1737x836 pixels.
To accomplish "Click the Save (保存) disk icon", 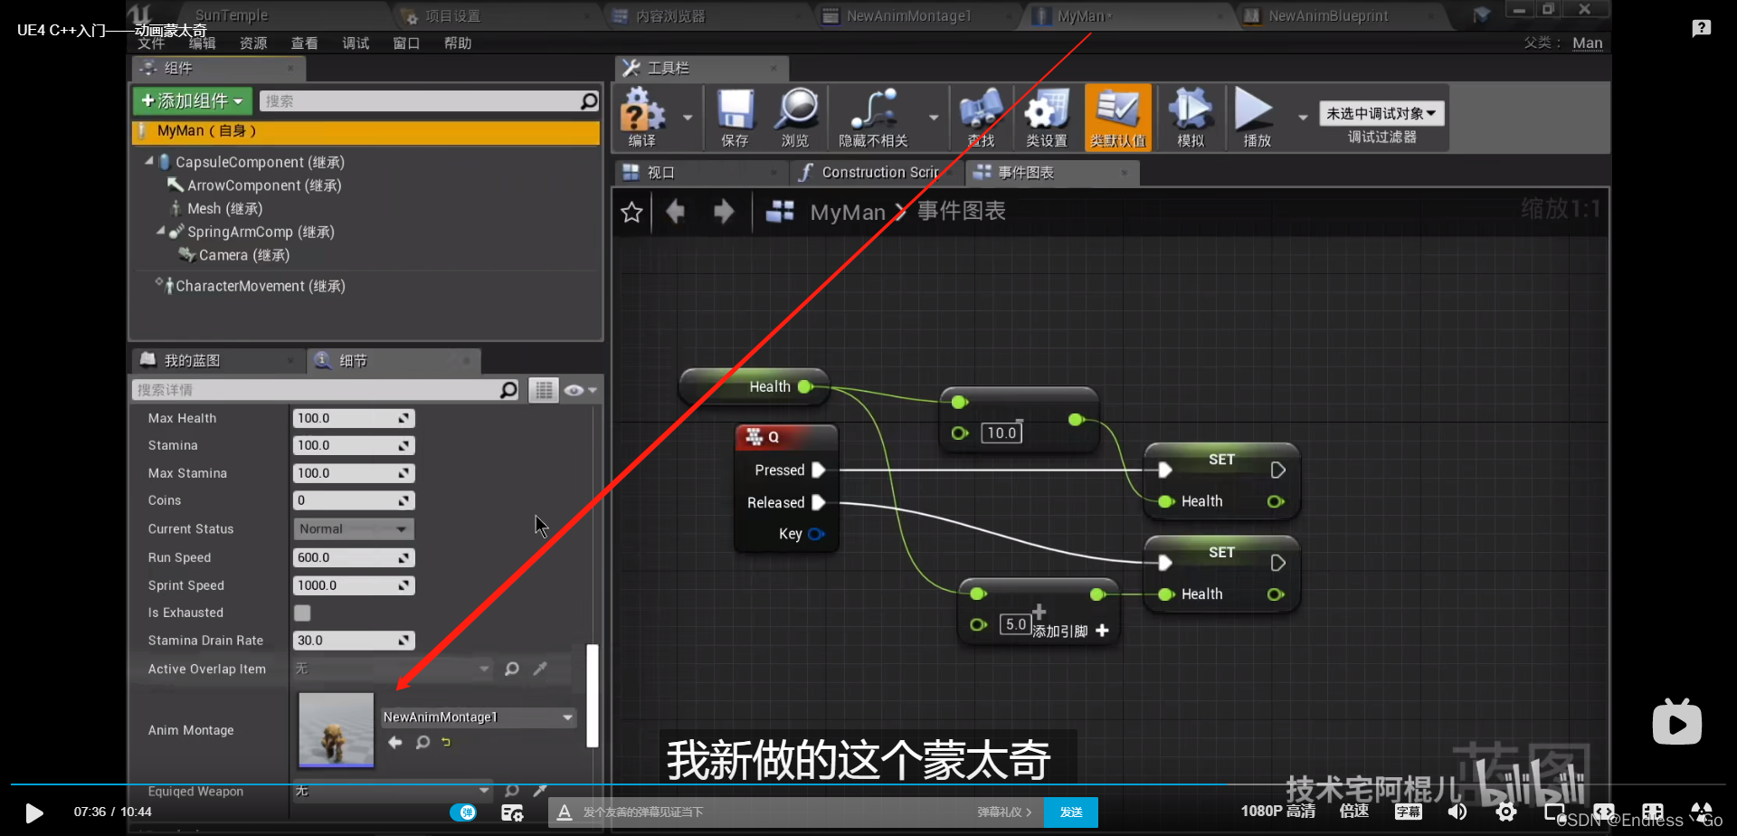I will (736, 110).
